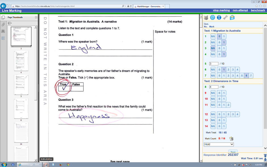
Task: Click the notes icon beside Mark Count
Action: 231,139
